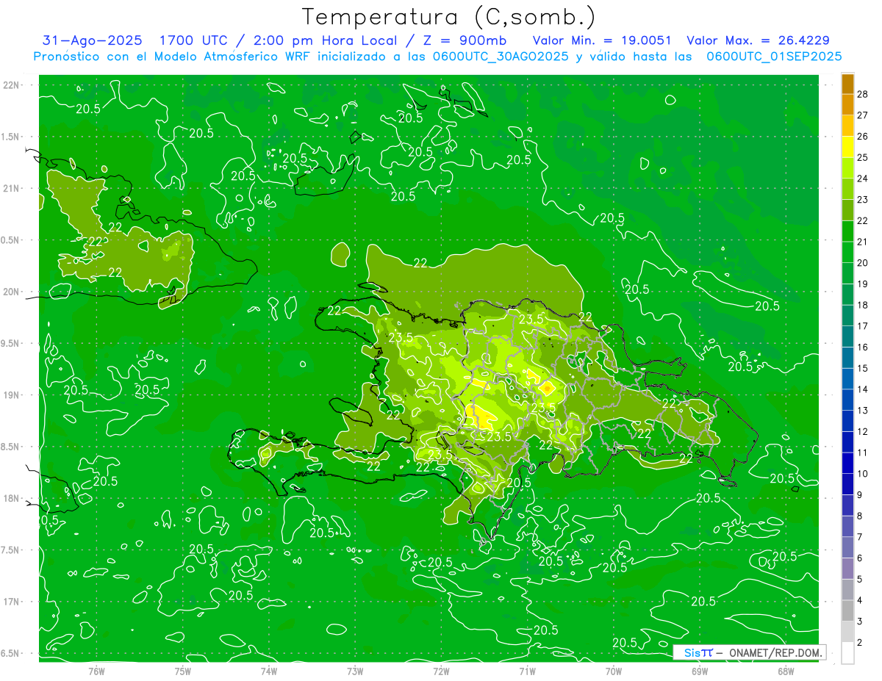Click the 69W longitude axis label

pyautogui.click(x=699, y=671)
